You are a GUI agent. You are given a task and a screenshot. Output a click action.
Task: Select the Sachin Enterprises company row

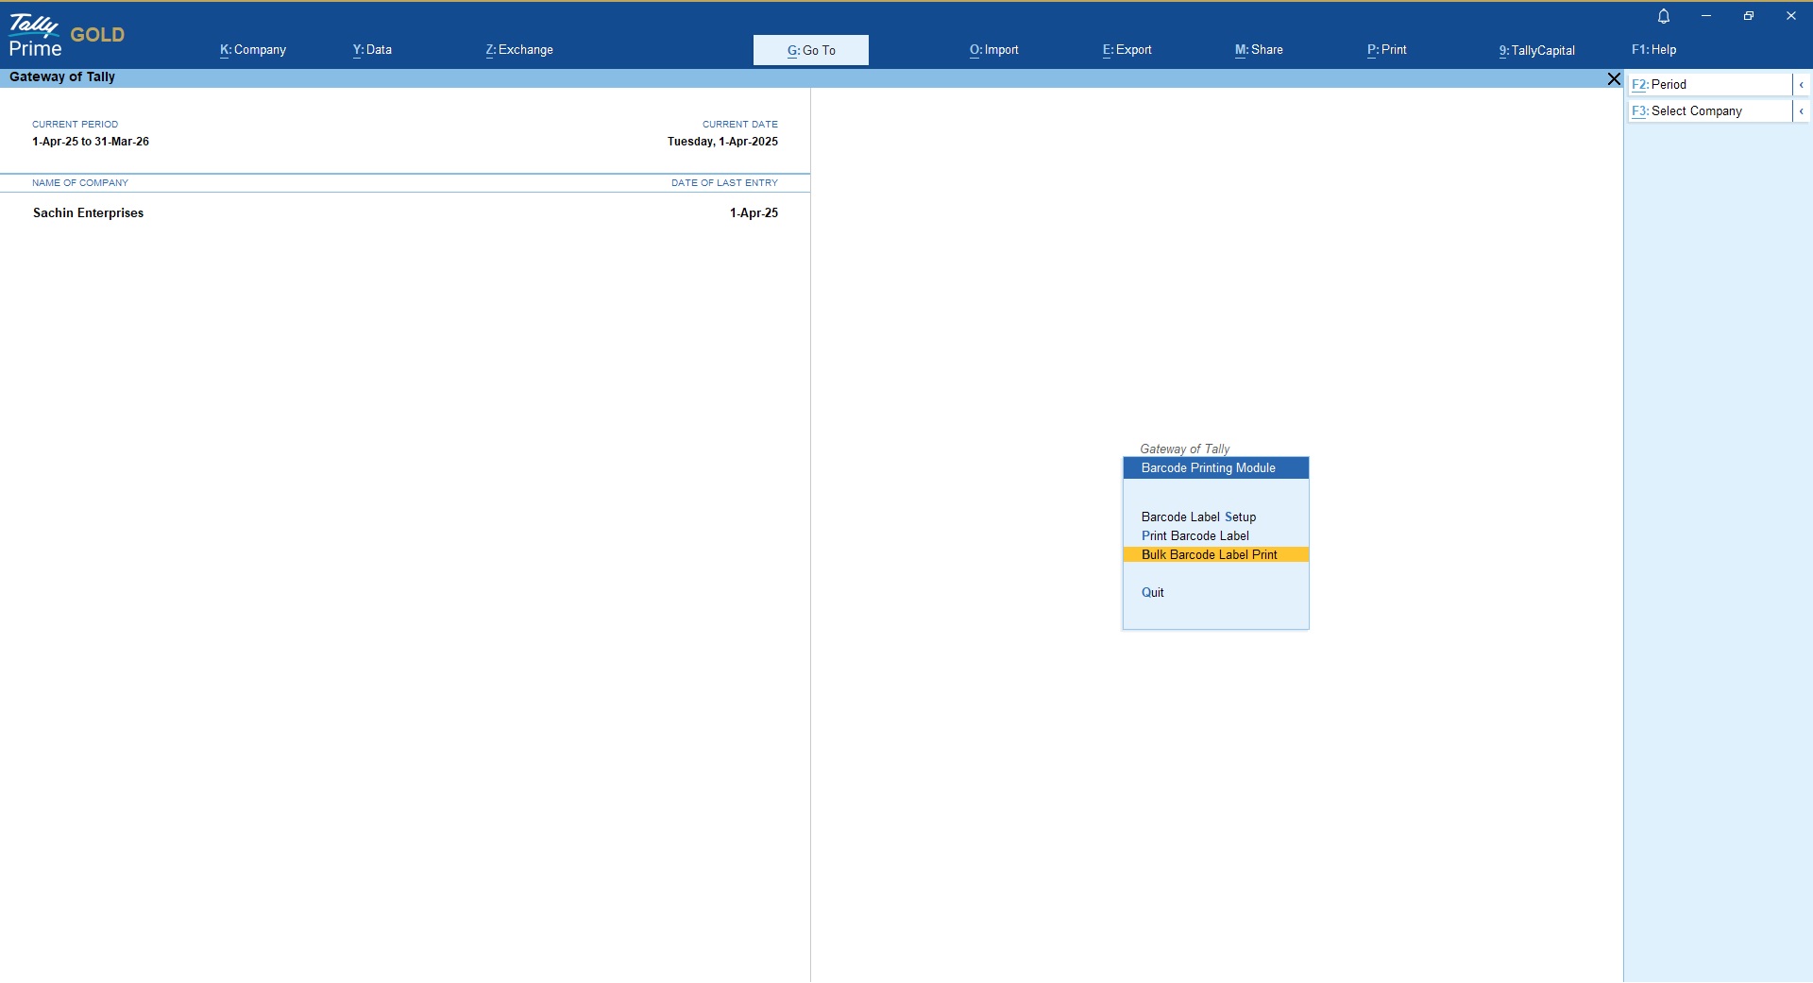pyautogui.click(x=89, y=213)
